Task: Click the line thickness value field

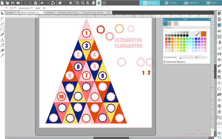Action: (38, 8)
